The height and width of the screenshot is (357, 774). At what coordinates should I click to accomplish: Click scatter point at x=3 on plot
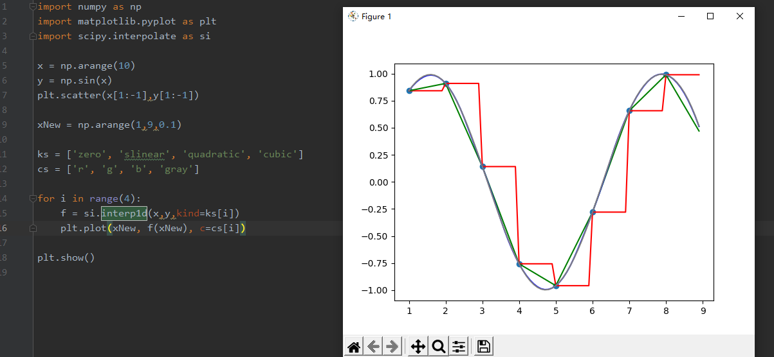click(483, 166)
